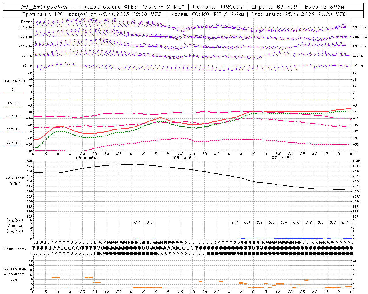Select the text Предоставлено ФГБУ "ЗапСиб УГМС"

coord(132,7)
